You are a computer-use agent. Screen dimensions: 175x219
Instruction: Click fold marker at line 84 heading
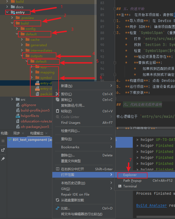click(115, 9)
